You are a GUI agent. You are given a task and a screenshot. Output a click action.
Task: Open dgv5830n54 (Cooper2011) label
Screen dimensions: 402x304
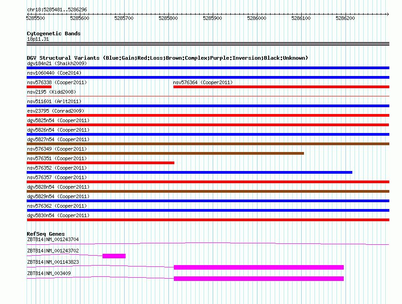click(x=58, y=215)
